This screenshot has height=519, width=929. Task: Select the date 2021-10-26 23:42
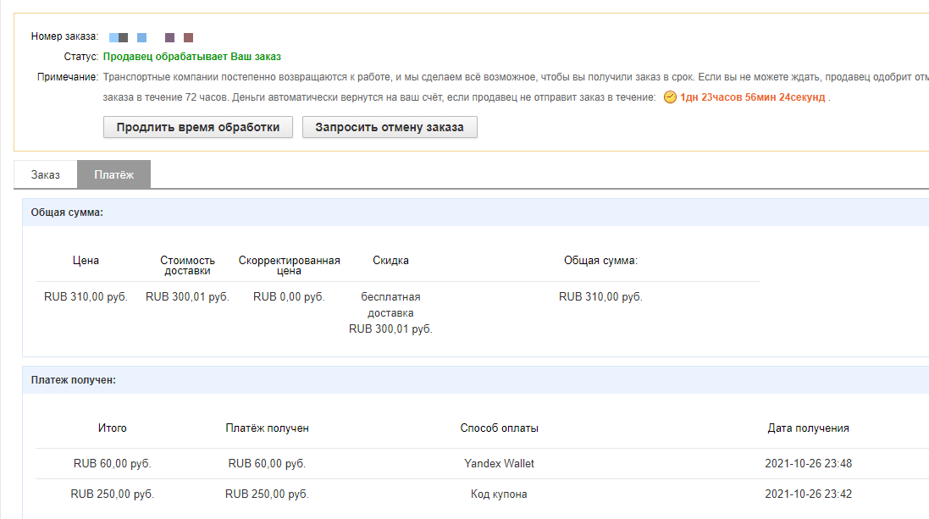click(808, 494)
